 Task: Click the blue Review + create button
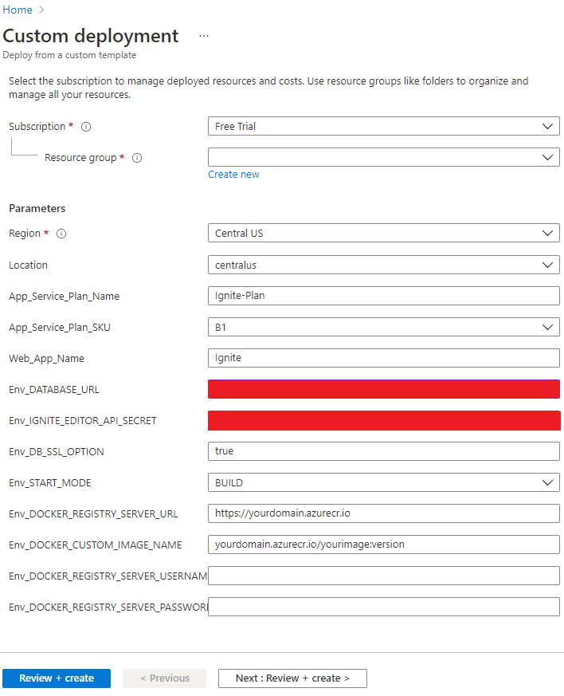tap(57, 678)
